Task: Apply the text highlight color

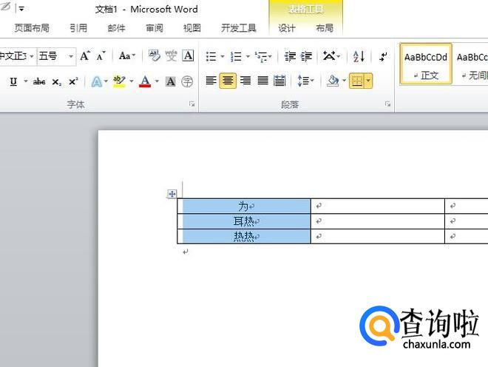Action: [119, 81]
